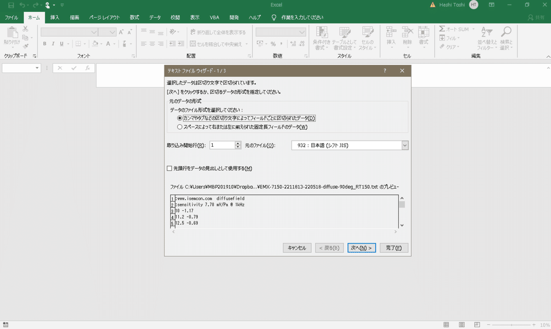Click the preview vertical scrollbar
Image resolution: width=551 pixels, height=329 pixels.
point(402,212)
